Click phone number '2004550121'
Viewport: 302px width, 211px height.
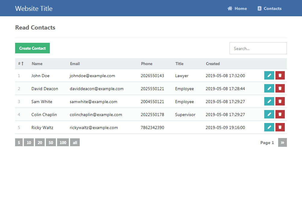(x=152, y=102)
